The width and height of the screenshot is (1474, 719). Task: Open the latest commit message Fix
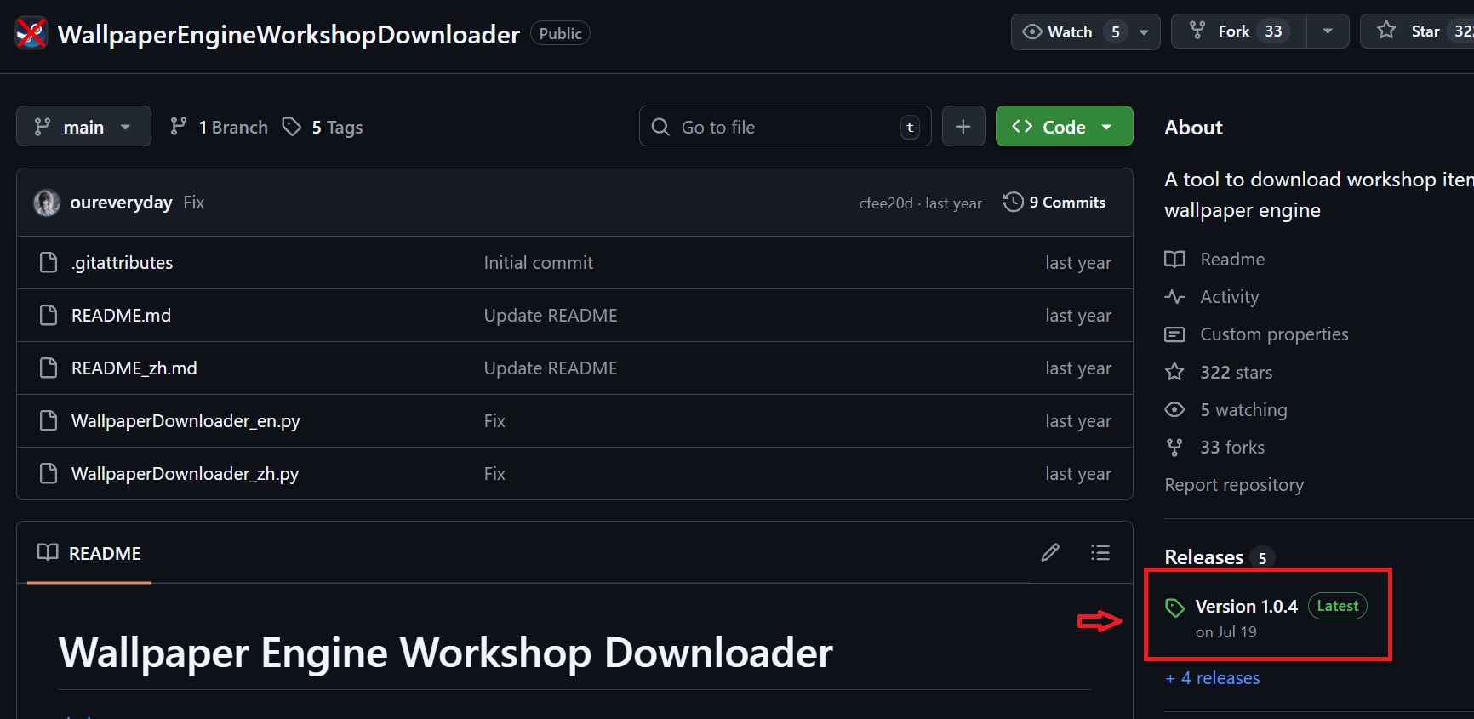[194, 203]
